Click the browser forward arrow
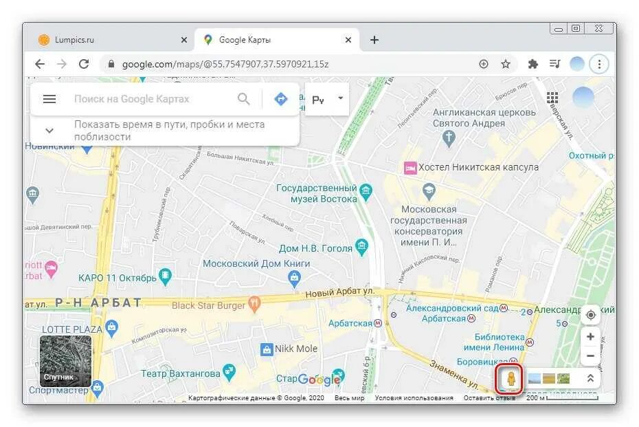 click(x=62, y=64)
